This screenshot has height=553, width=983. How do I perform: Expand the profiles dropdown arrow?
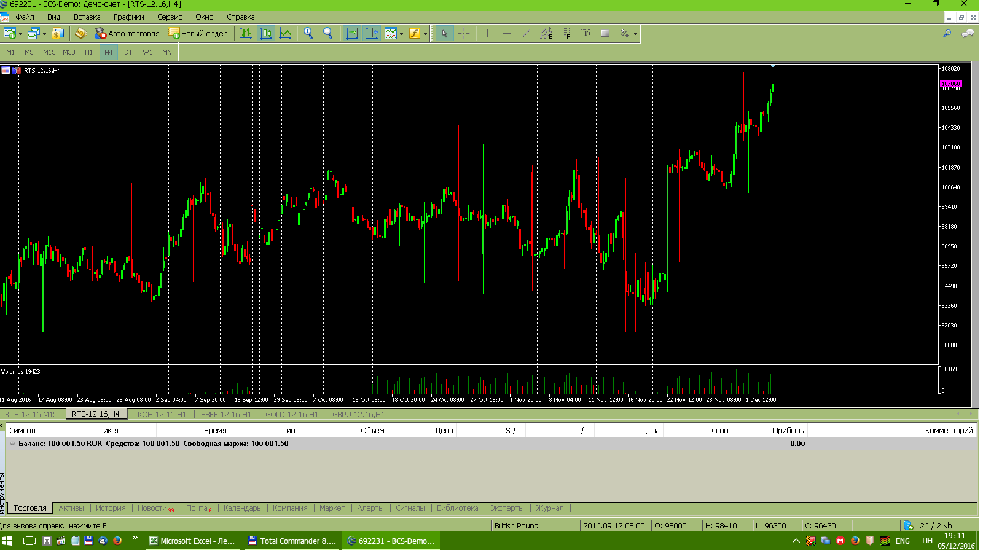tap(44, 34)
